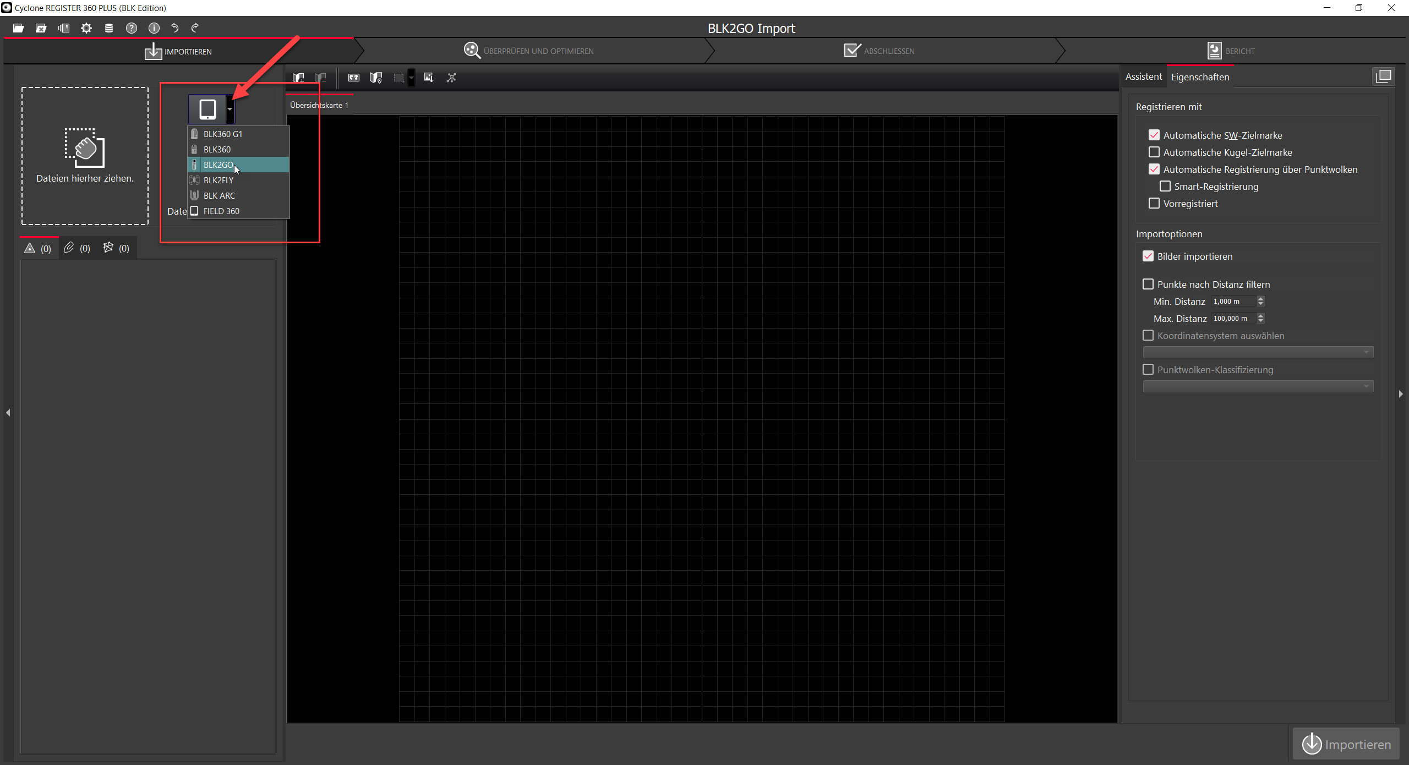This screenshot has width=1409, height=765.
Task: Decrease Min. Distanz with down stepper
Action: (x=1261, y=304)
